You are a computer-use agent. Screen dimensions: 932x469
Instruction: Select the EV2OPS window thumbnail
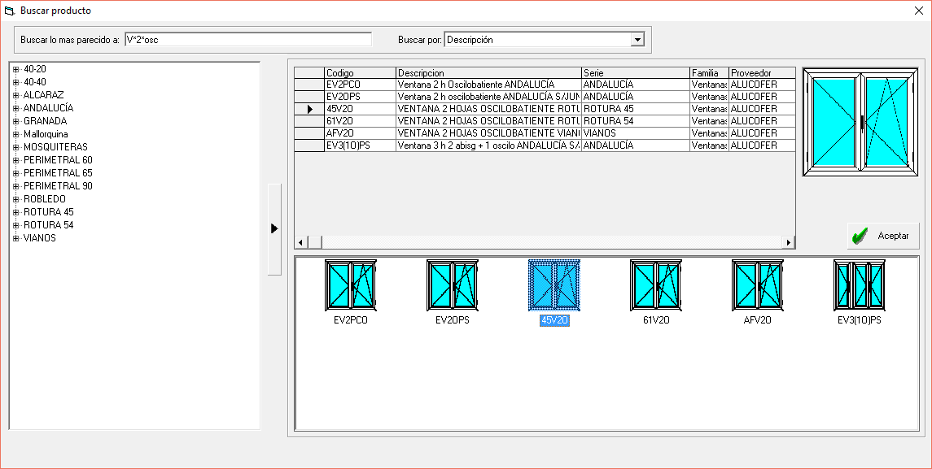point(452,285)
